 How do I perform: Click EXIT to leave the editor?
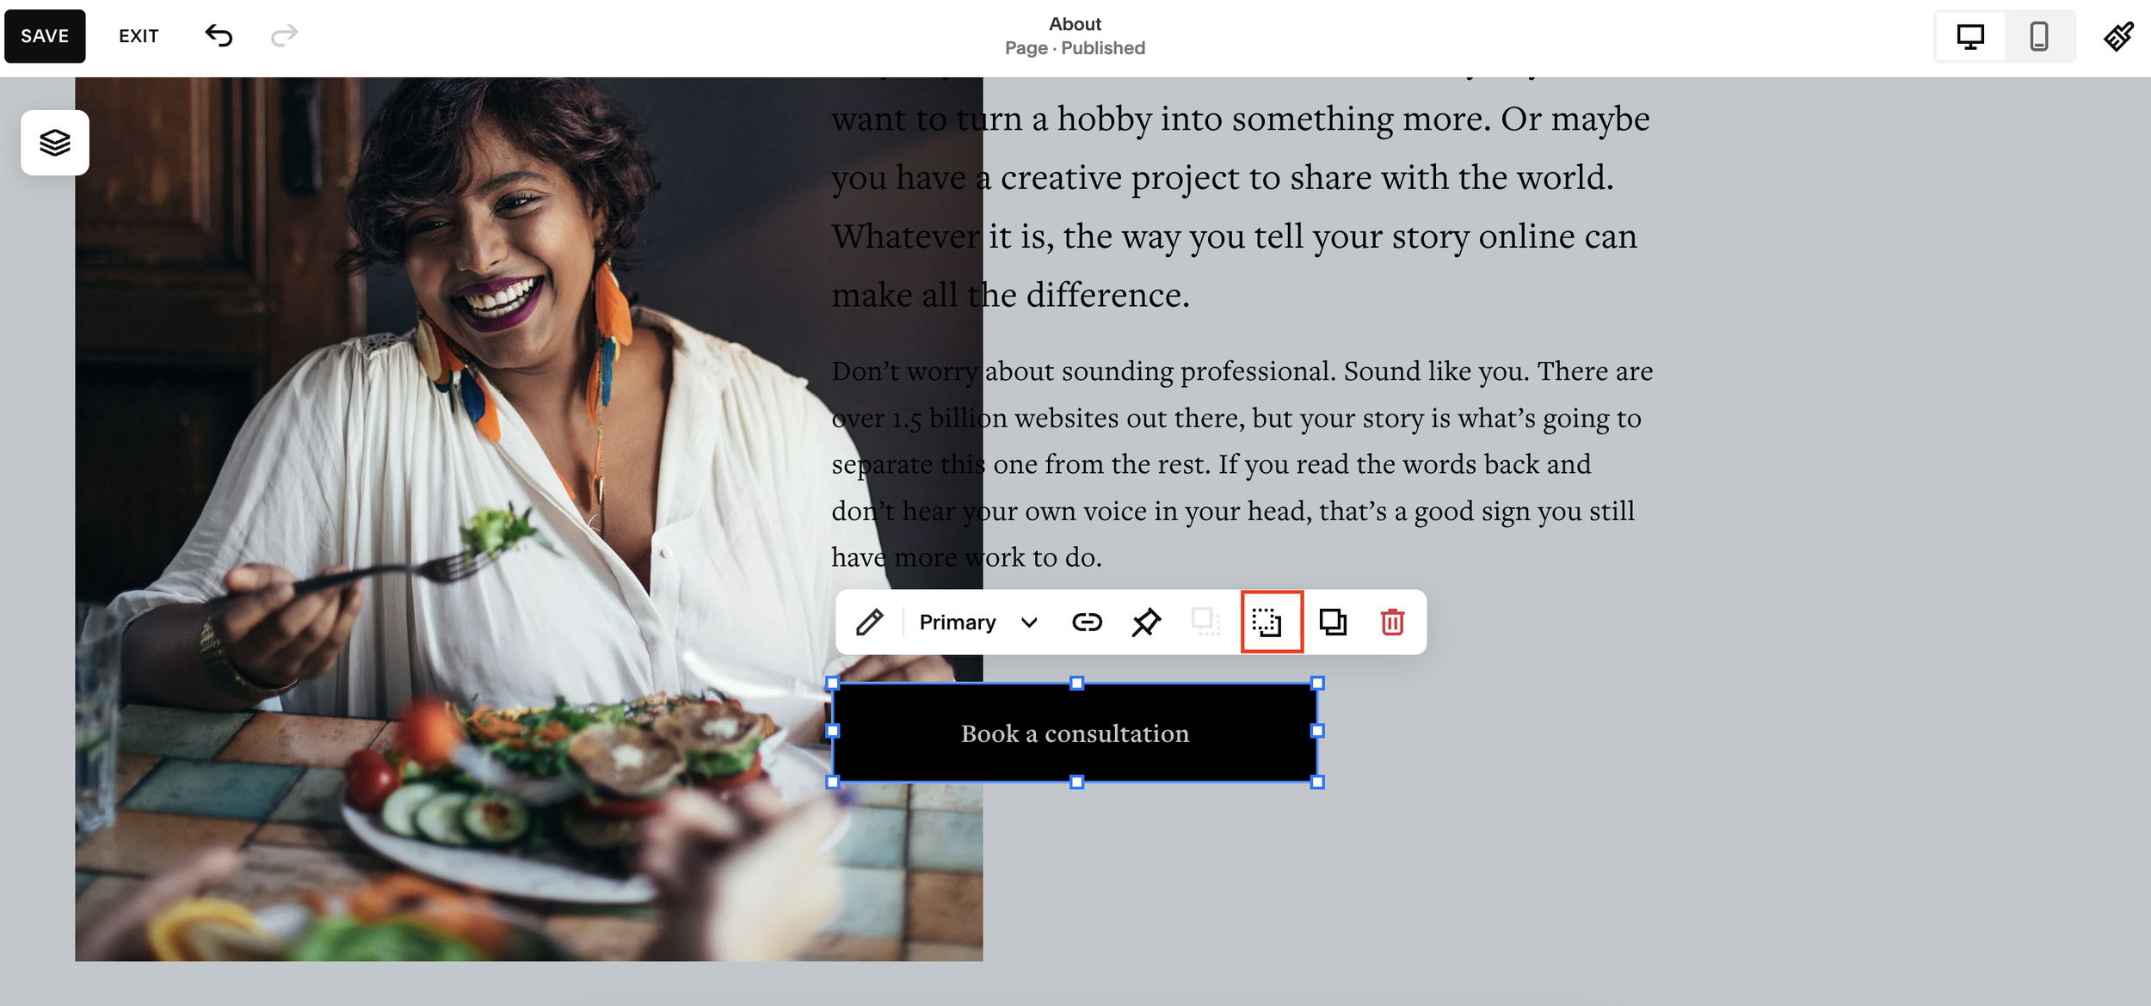tap(139, 35)
